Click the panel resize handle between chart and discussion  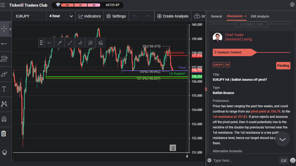206,89
